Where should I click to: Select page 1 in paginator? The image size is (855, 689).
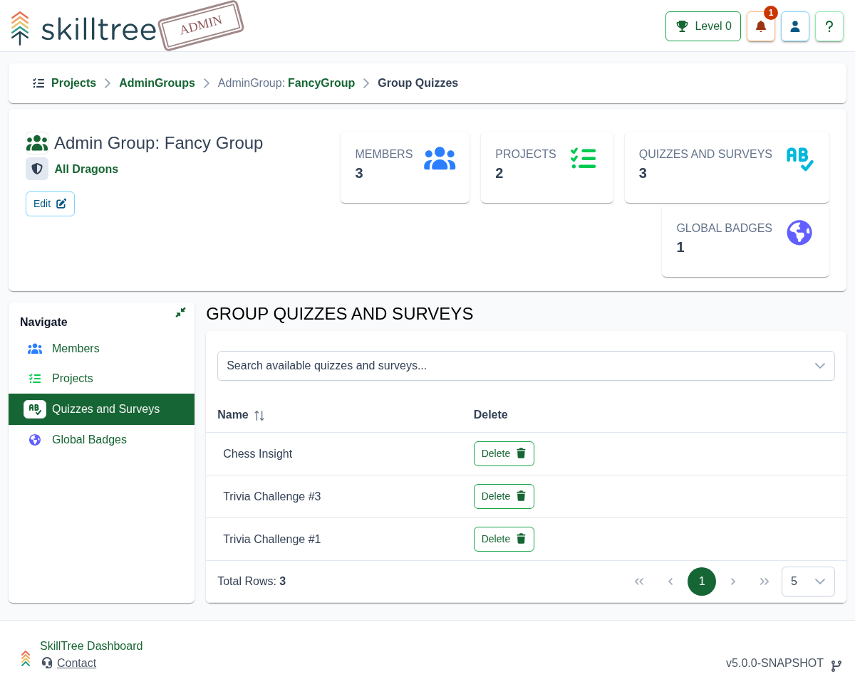702,582
